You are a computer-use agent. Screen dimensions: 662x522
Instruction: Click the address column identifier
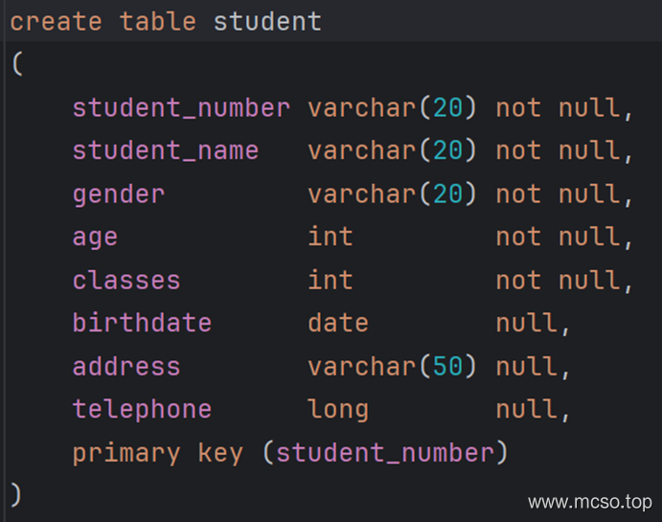(x=126, y=366)
